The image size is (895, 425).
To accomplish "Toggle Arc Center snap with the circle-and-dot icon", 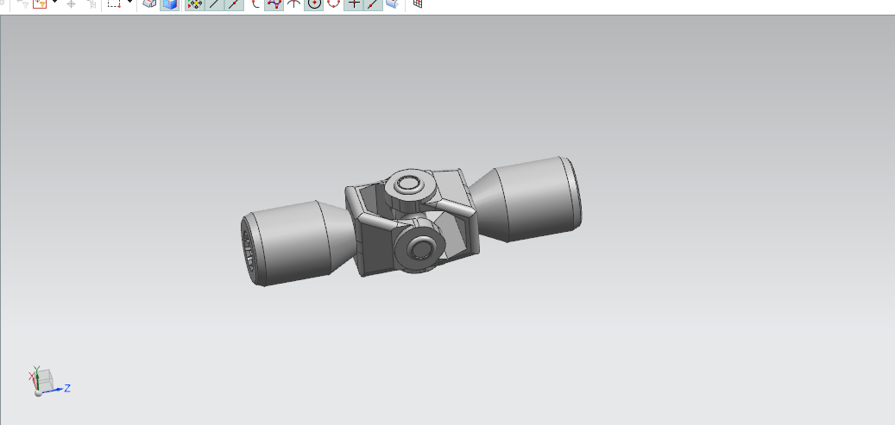I will (x=314, y=3).
